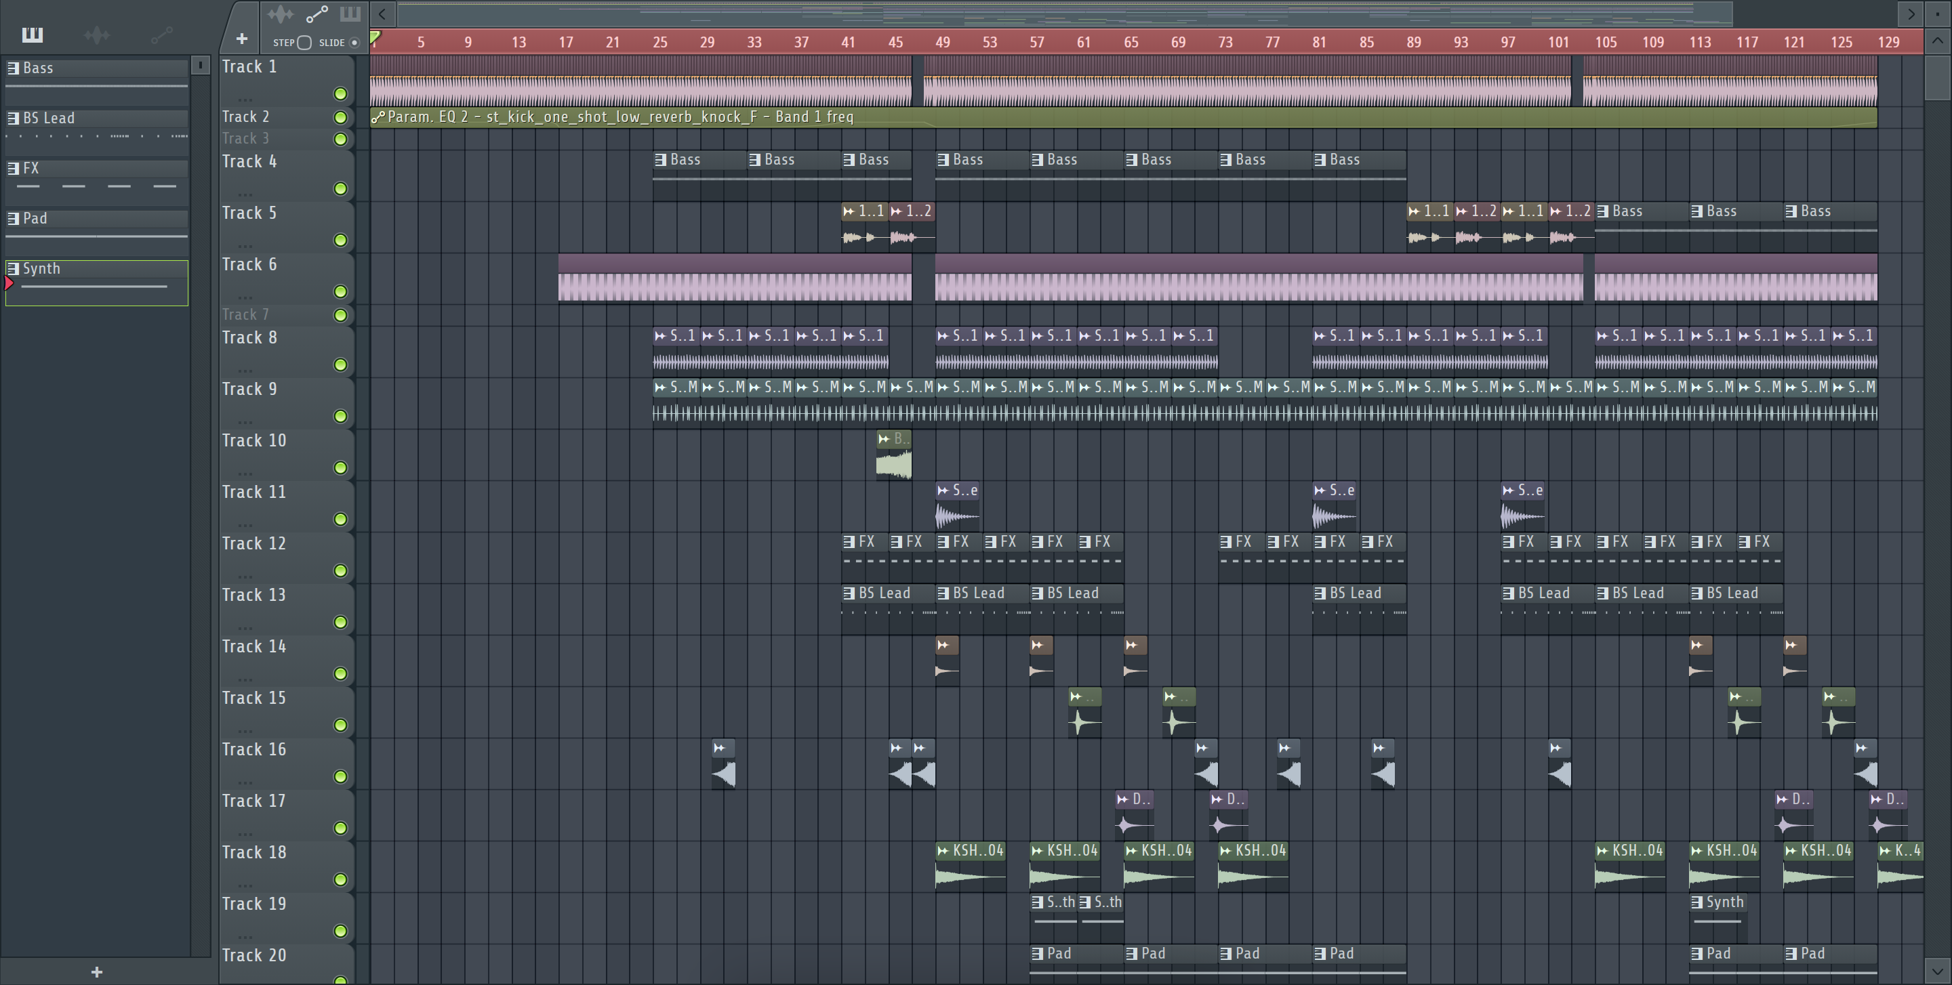
Task: Select the B.. audio clip on Track 10
Action: pyautogui.click(x=893, y=455)
